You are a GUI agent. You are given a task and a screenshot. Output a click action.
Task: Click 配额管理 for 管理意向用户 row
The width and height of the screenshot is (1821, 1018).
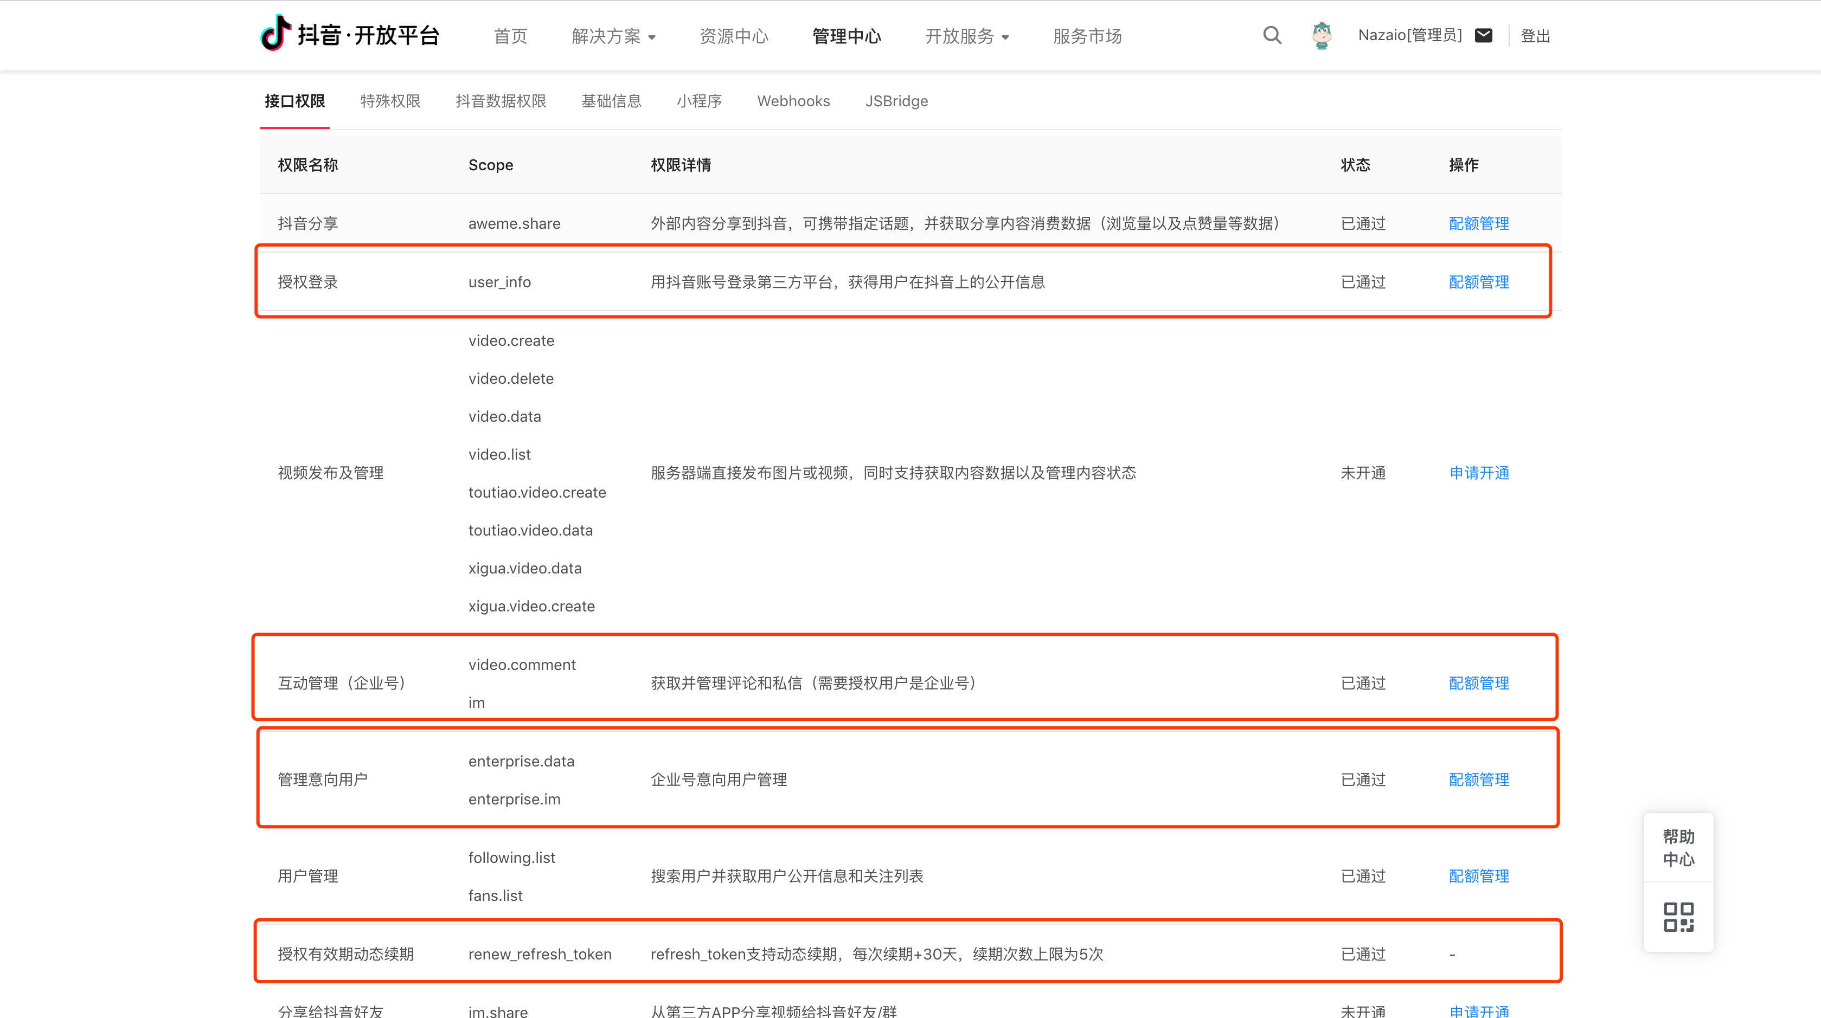point(1478,779)
